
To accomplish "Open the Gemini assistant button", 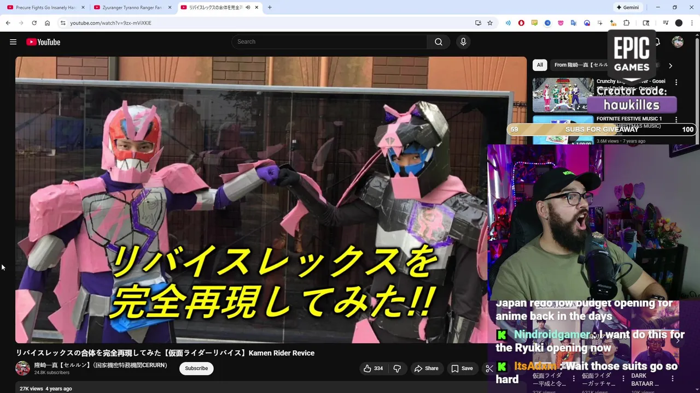I will click(627, 8).
